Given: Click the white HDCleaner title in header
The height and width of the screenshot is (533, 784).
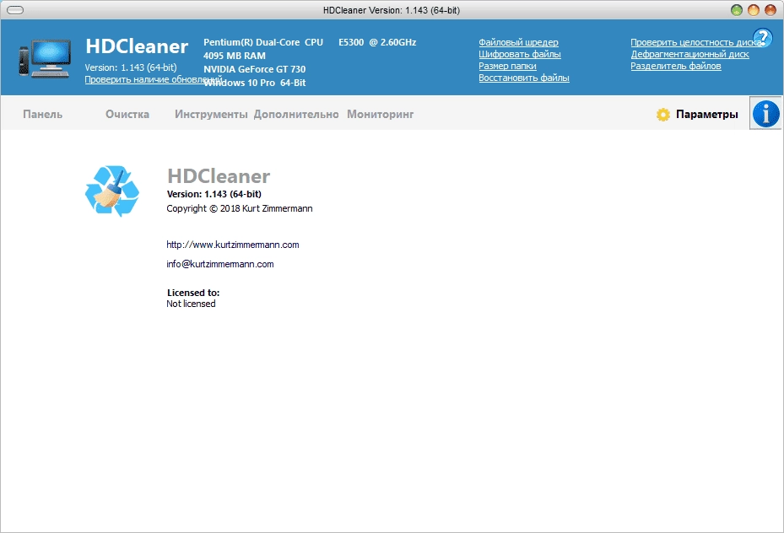Looking at the screenshot, I should point(137,46).
